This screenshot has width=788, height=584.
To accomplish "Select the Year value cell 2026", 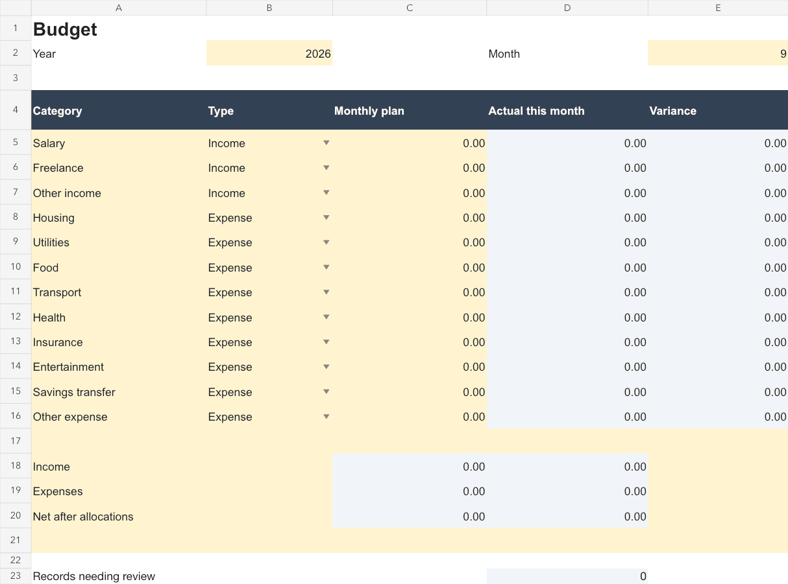I will coord(269,53).
